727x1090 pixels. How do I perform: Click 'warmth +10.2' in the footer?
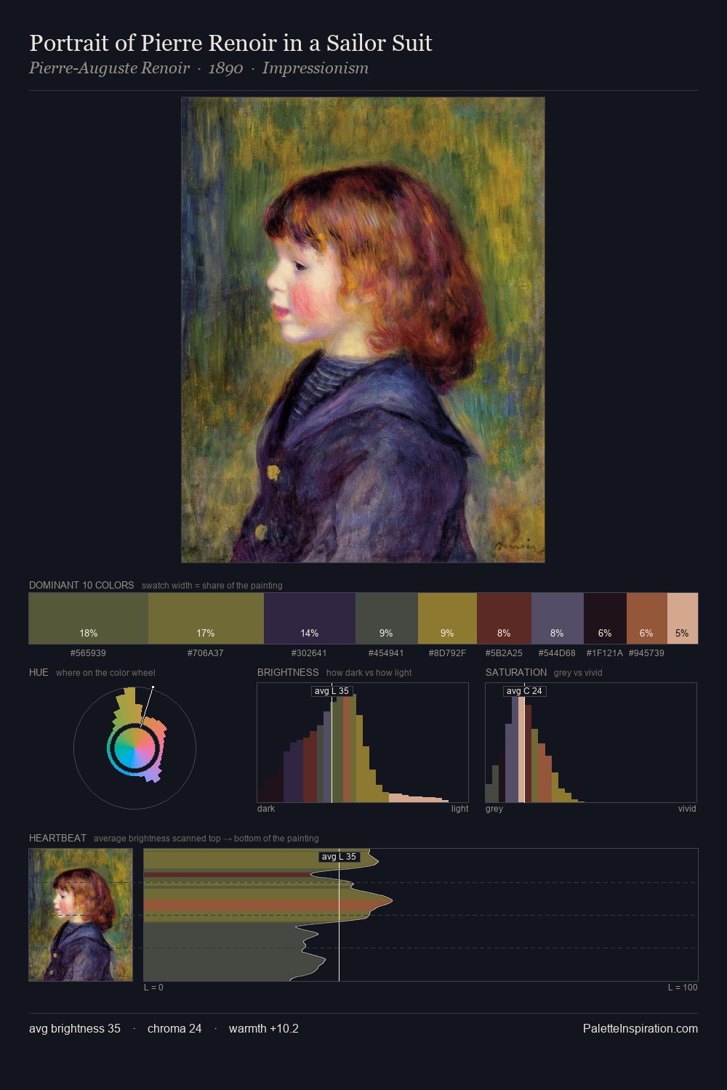click(264, 1028)
